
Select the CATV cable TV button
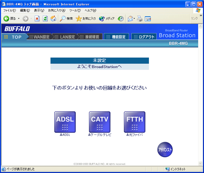pyautogui.click(x=99, y=122)
